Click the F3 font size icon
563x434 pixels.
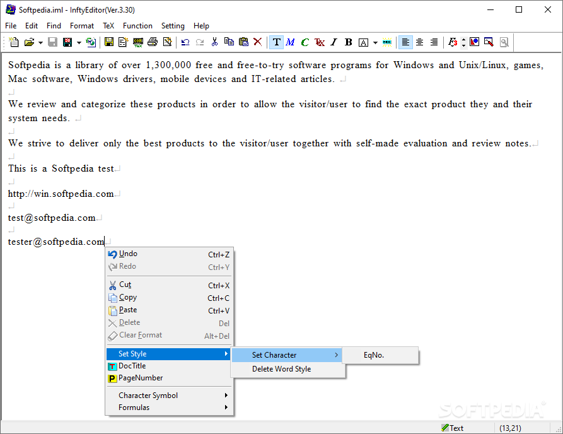click(453, 42)
